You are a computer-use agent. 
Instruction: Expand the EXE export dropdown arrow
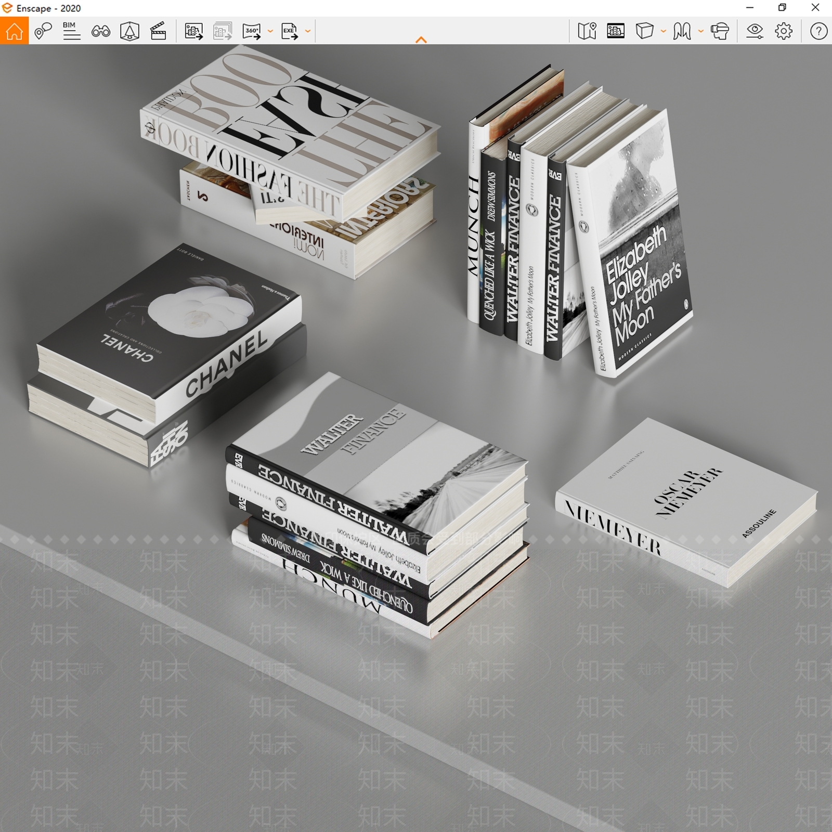point(307,31)
